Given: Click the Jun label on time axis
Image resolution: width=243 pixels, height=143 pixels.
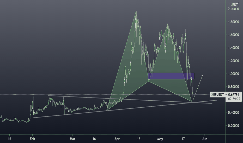Looking at the screenshot, I should (x=205, y=139).
